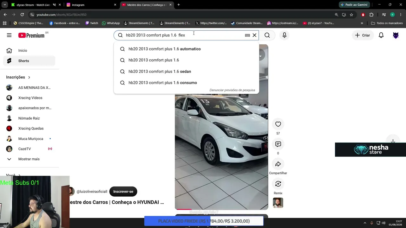Open the tab search dropdown
Screen dimensions: 406x228
(5, 5)
